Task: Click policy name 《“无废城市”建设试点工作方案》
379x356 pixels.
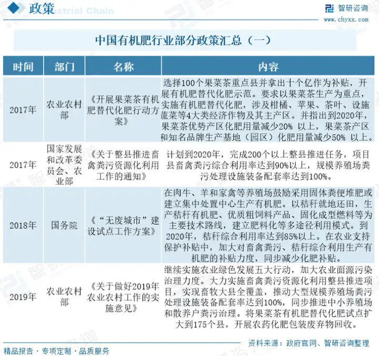Action: tap(123, 226)
